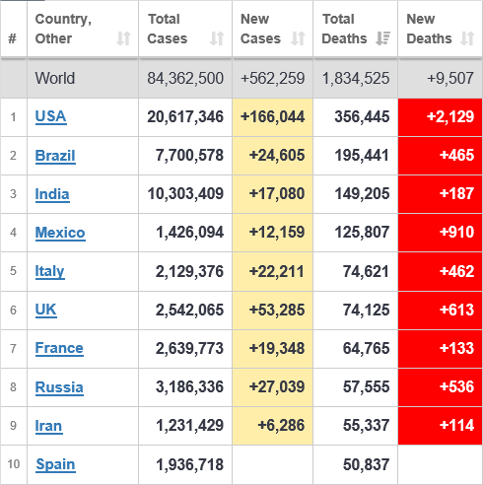
Task: Click USA new cases yellow cell +166,044
Action: [x=272, y=117]
